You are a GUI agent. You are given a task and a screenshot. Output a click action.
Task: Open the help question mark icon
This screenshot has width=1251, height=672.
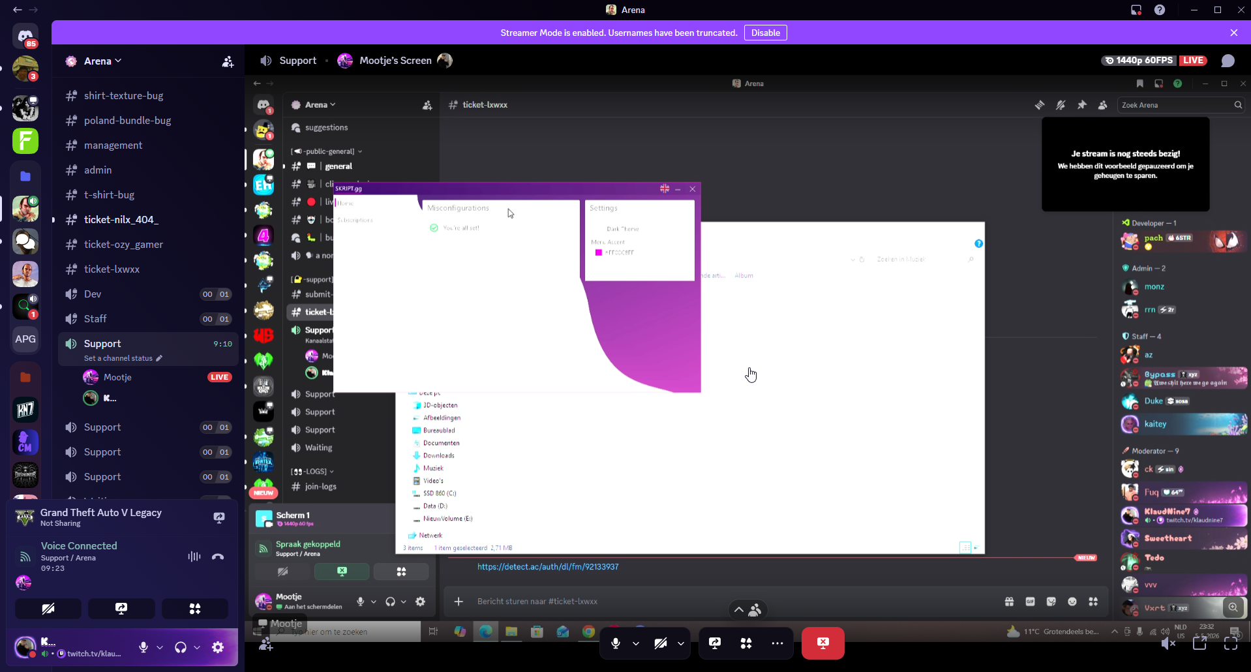pos(1160,10)
